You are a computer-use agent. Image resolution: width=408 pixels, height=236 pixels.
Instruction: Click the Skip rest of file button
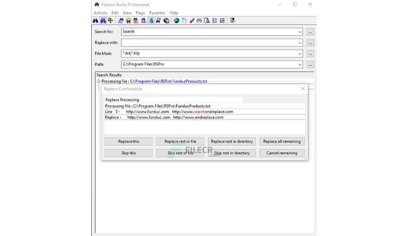pos(180,153)
